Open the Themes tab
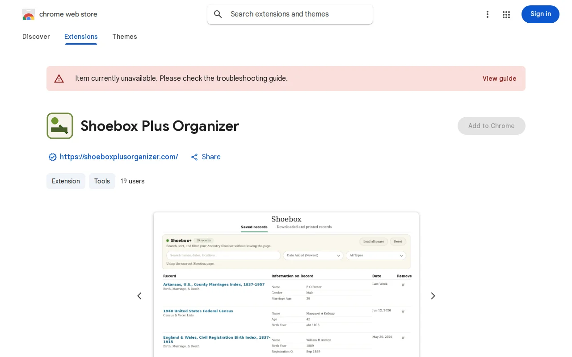Image resolution: width=572 pixels, height=357 pixels. pyautogui.click(x=125, y=37)
